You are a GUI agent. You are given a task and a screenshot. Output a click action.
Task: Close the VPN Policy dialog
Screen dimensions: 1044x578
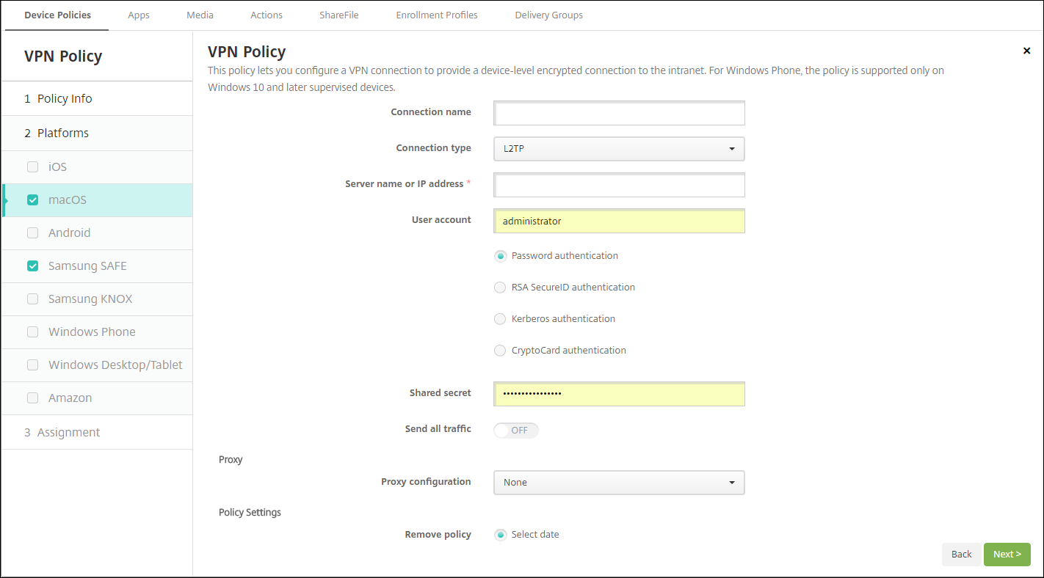tap(1026, 51)
